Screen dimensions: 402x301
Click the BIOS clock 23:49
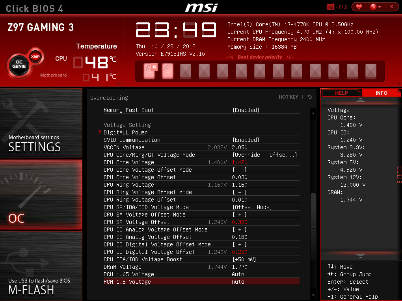(176, 30)
